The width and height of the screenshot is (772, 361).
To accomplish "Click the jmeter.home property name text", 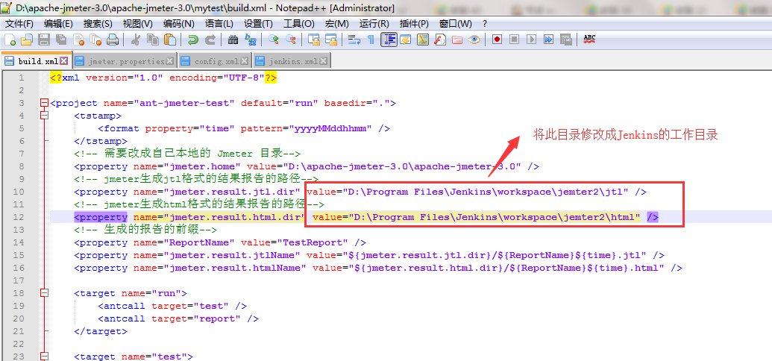I will [x=202, y=166].
